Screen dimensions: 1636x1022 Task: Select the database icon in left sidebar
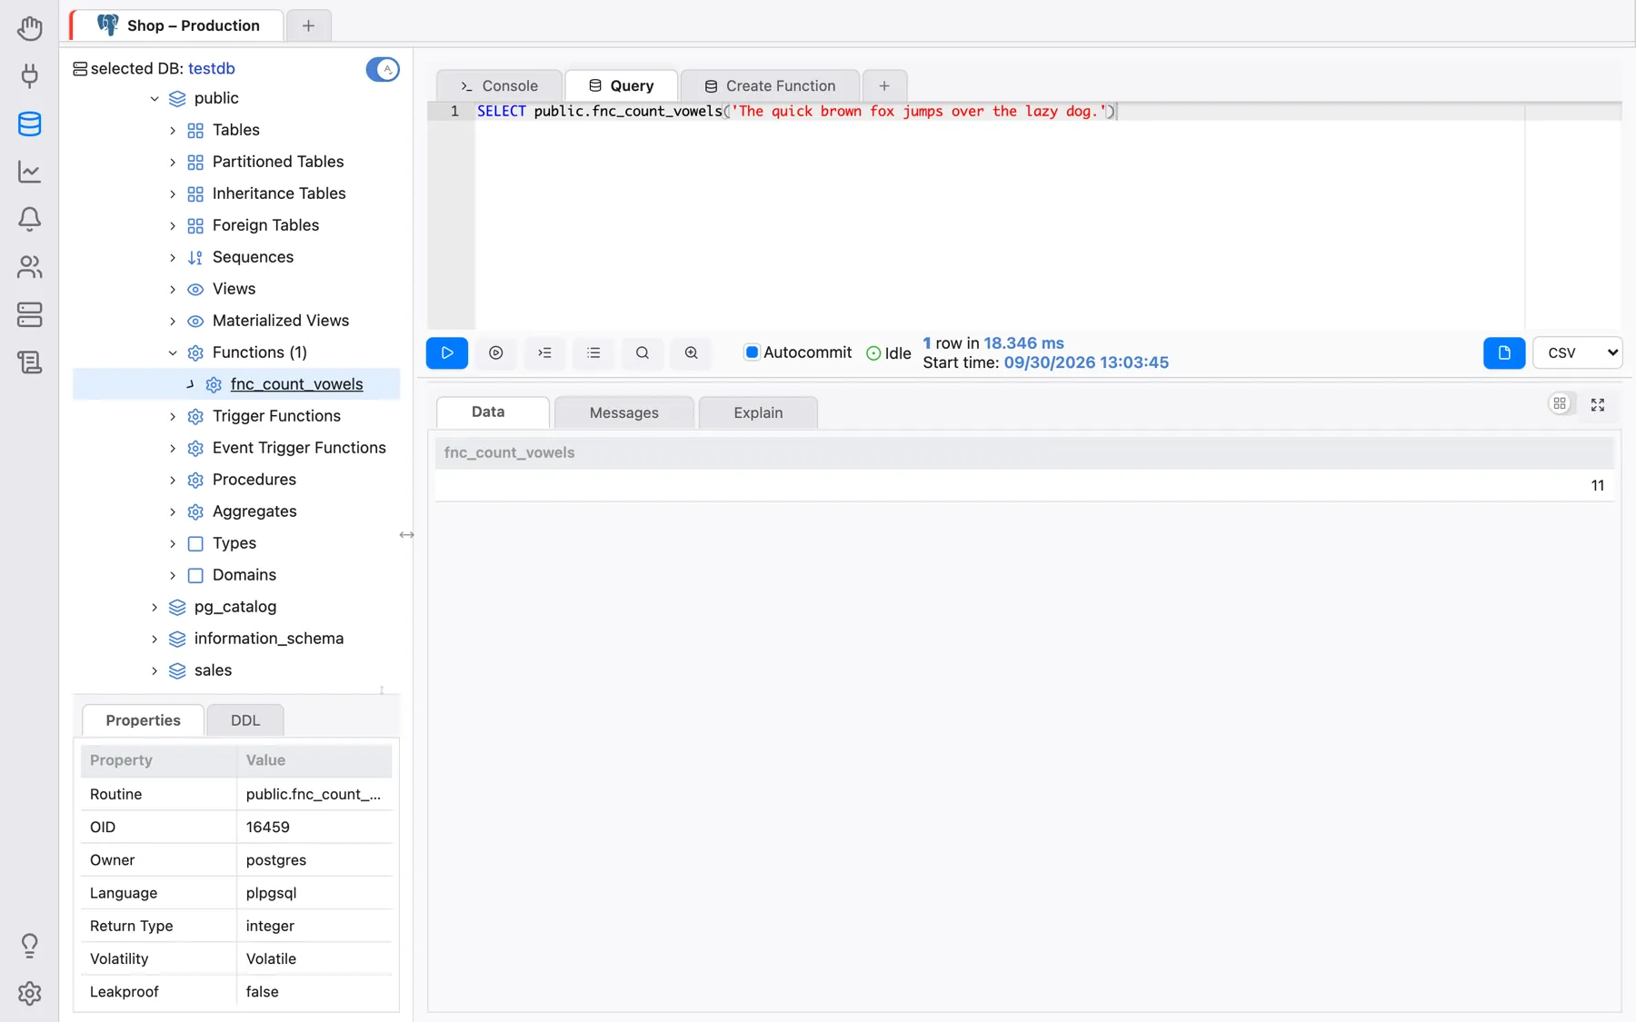pos(30,124)
